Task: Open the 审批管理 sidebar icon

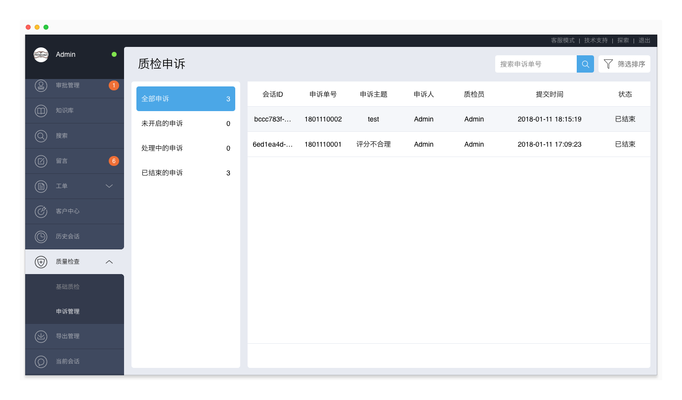Action: [41, 85]
